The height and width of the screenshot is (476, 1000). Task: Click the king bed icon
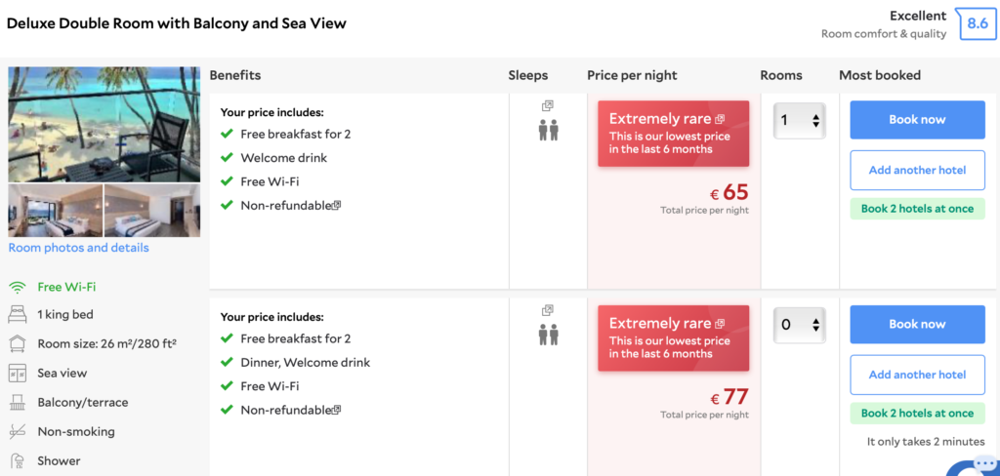point(17,315)
